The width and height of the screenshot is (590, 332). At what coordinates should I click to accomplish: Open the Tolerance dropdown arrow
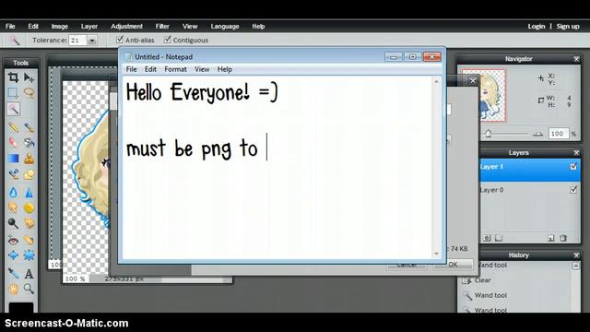click(x=92, y=41)
